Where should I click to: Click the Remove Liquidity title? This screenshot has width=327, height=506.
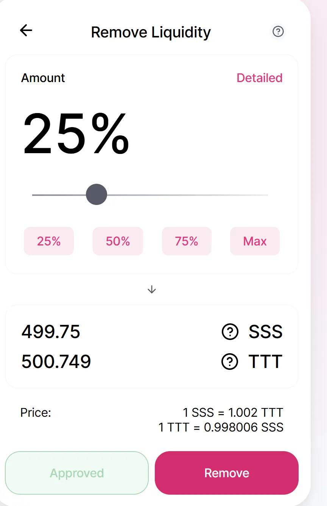click(x=151, y=32)
